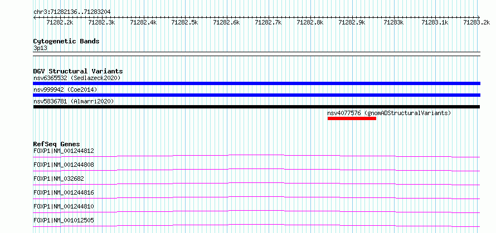Click the 71283.2k ruler tick label
Screen dimensions: 496x233
click(x=476, y=22)
